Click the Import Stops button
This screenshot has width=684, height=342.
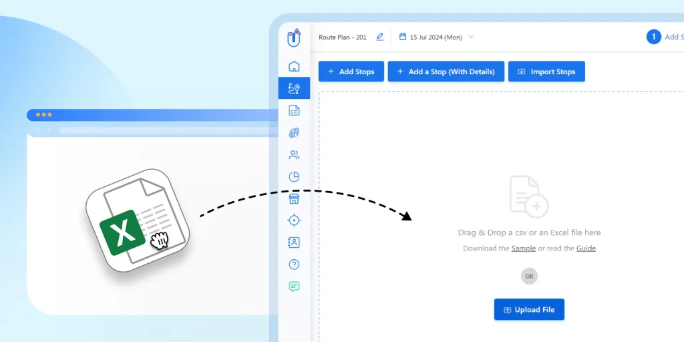546,71
